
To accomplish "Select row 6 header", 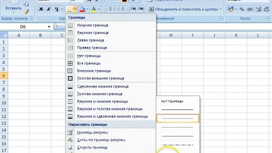I will tap(4, 76).
